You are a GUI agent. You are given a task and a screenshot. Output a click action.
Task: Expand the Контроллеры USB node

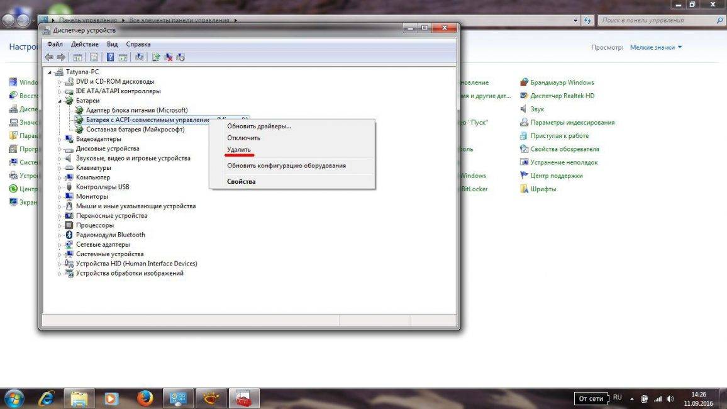click(60, 187)
